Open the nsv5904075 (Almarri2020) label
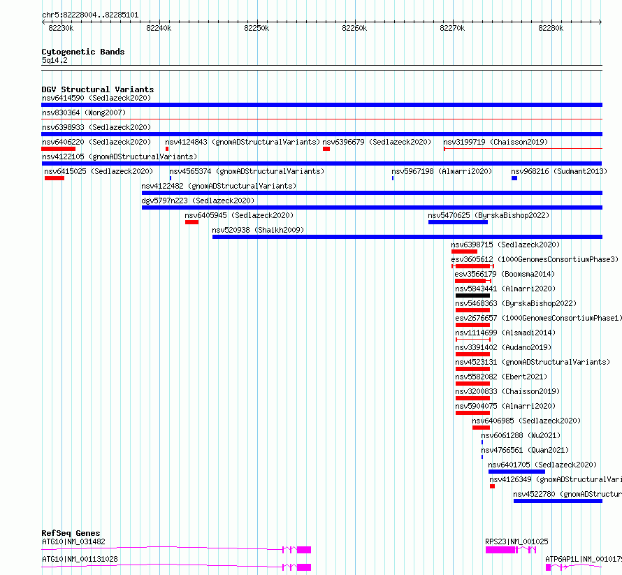The image size is (622, 575). (x=505, y=406)
